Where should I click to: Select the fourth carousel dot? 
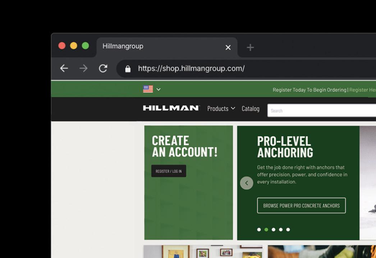[x=281, y=230]
